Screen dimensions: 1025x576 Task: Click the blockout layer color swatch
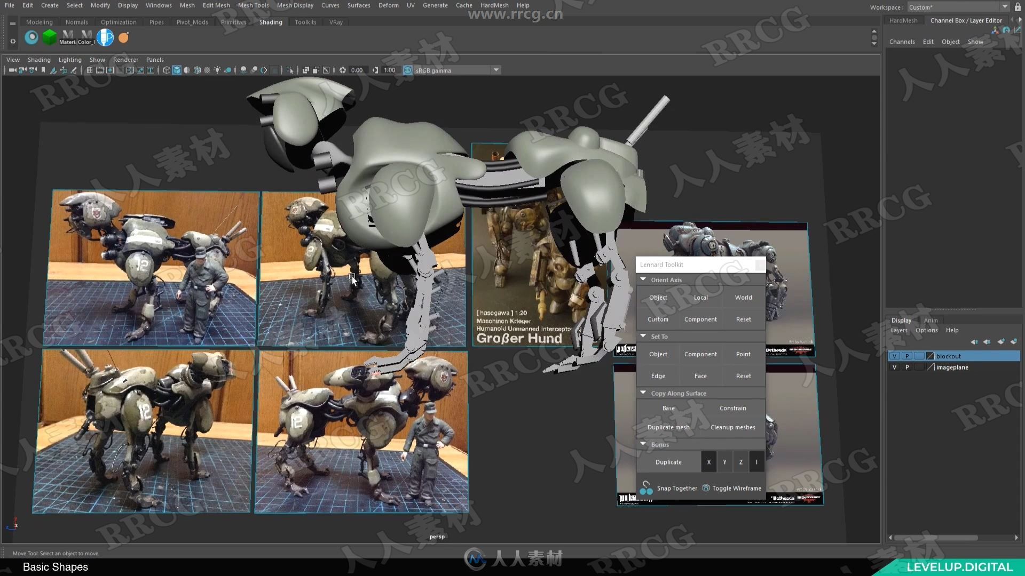(931, 356)
